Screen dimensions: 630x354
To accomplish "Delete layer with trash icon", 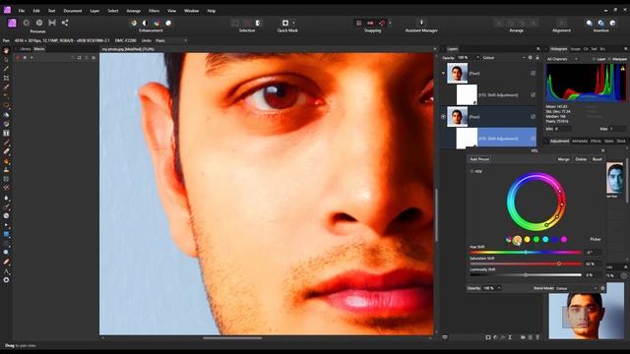I will pyautogui.click(x=537, y=337).
